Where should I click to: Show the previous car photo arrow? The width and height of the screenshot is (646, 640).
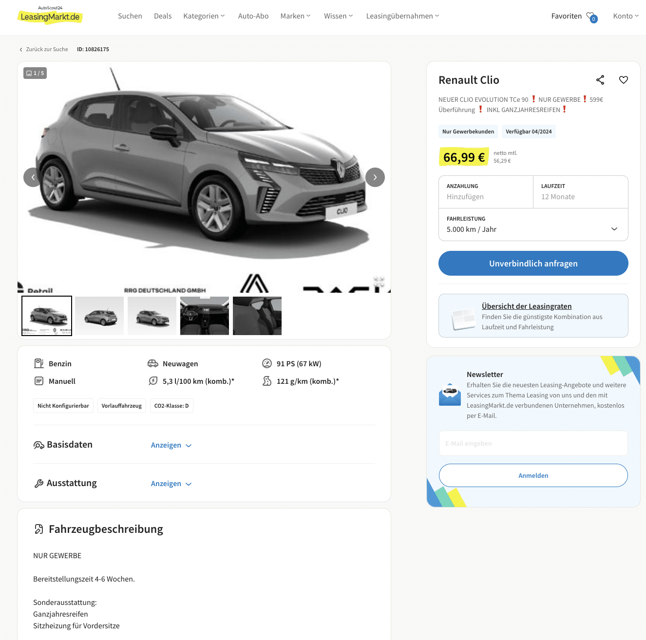click(33, 177)
